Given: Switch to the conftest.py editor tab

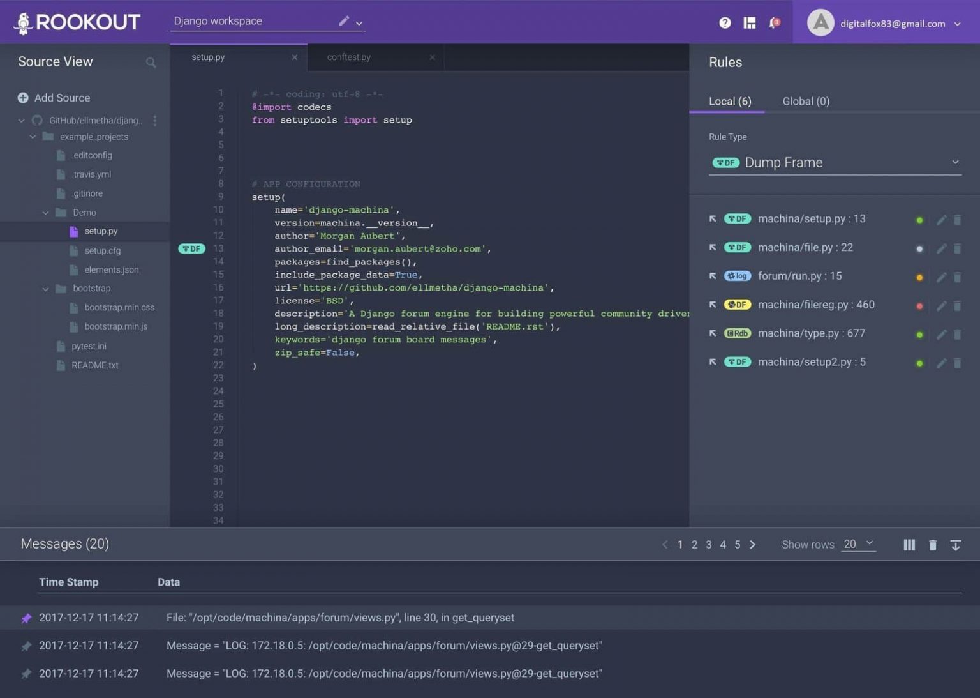Looking at the screenshot, I should (376, 57).
